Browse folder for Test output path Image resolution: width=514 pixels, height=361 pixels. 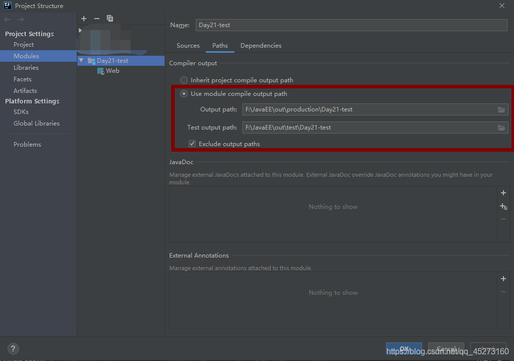501,128
